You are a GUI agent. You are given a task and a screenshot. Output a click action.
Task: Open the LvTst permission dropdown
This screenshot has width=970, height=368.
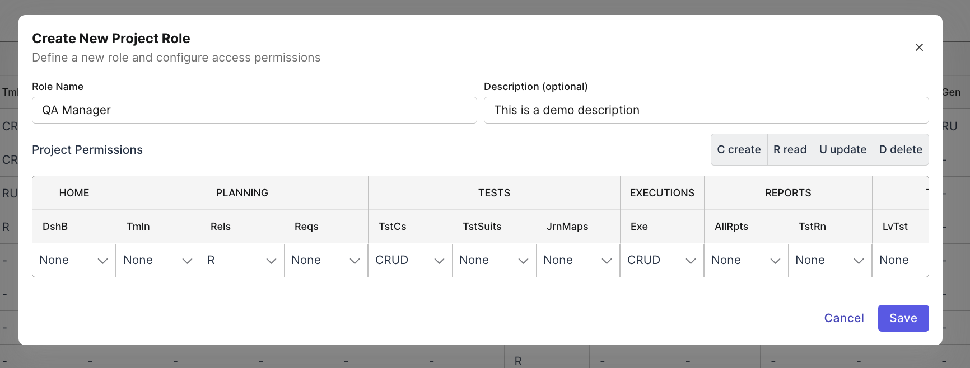(x=901, y=260)
